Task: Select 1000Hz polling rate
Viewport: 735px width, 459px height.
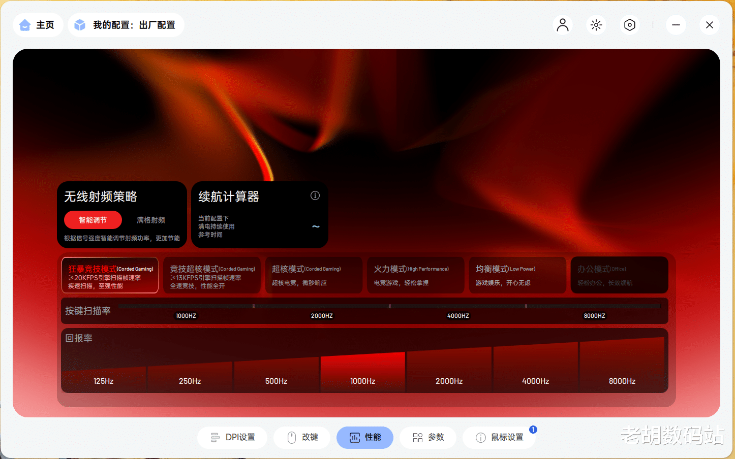Action: [x=363, y=372]
